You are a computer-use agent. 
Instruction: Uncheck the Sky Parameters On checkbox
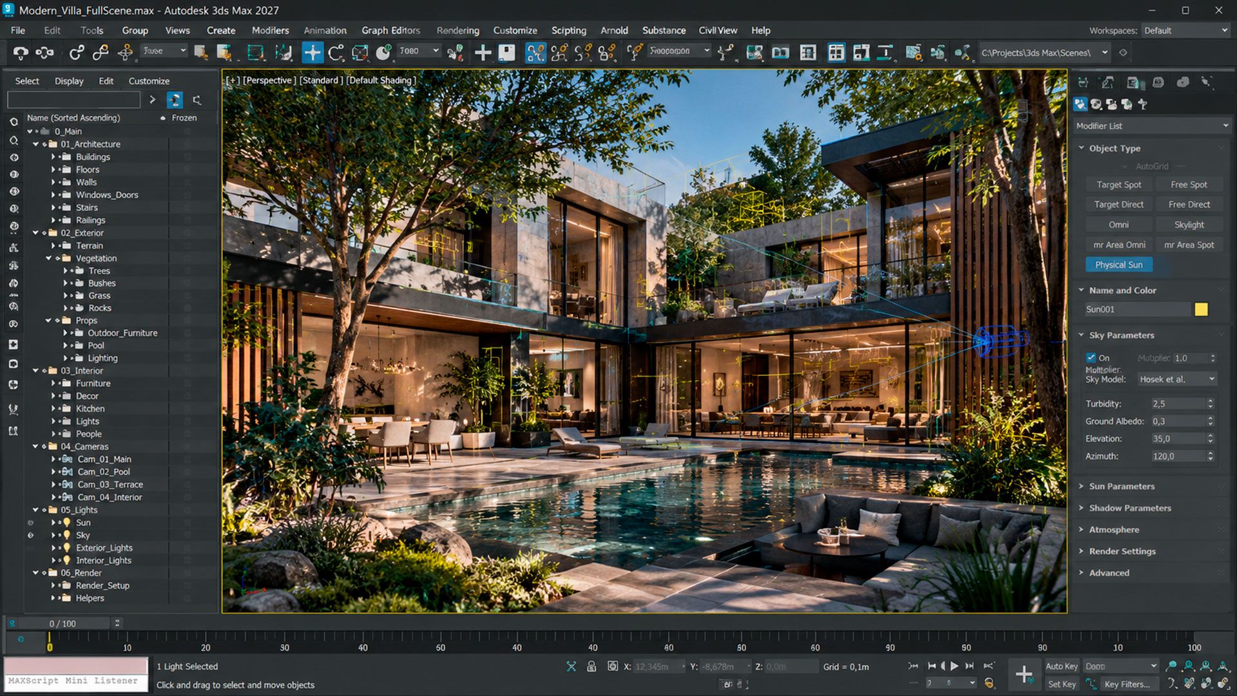[1091, 358]
